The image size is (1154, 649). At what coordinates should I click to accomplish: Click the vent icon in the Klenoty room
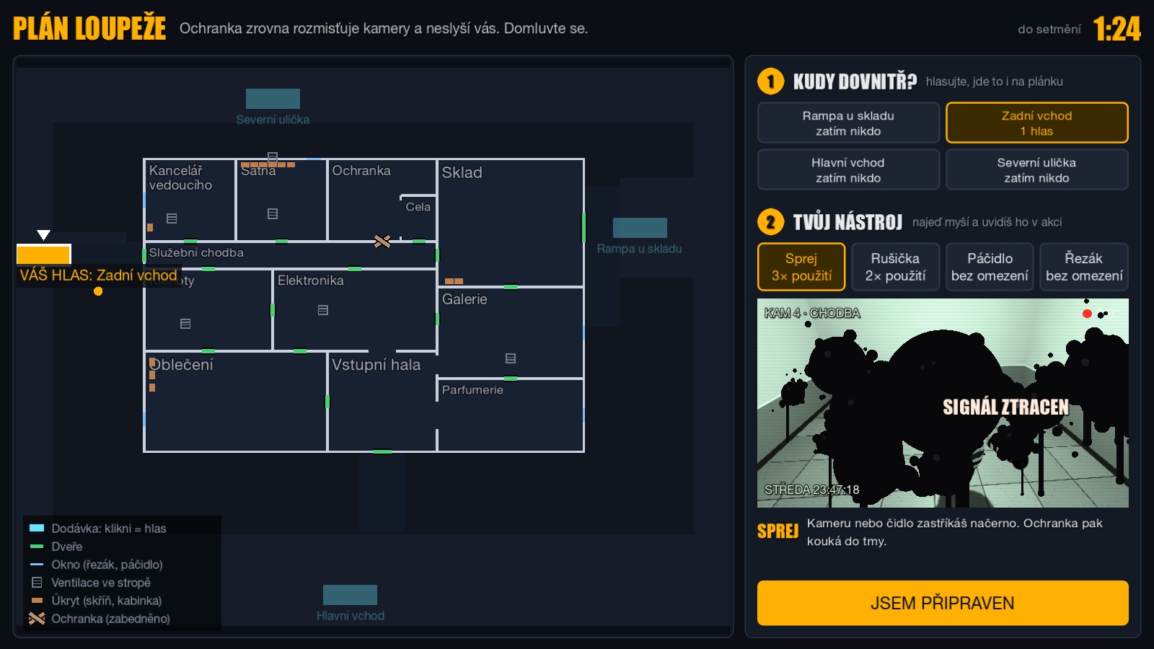click(185, 324)
